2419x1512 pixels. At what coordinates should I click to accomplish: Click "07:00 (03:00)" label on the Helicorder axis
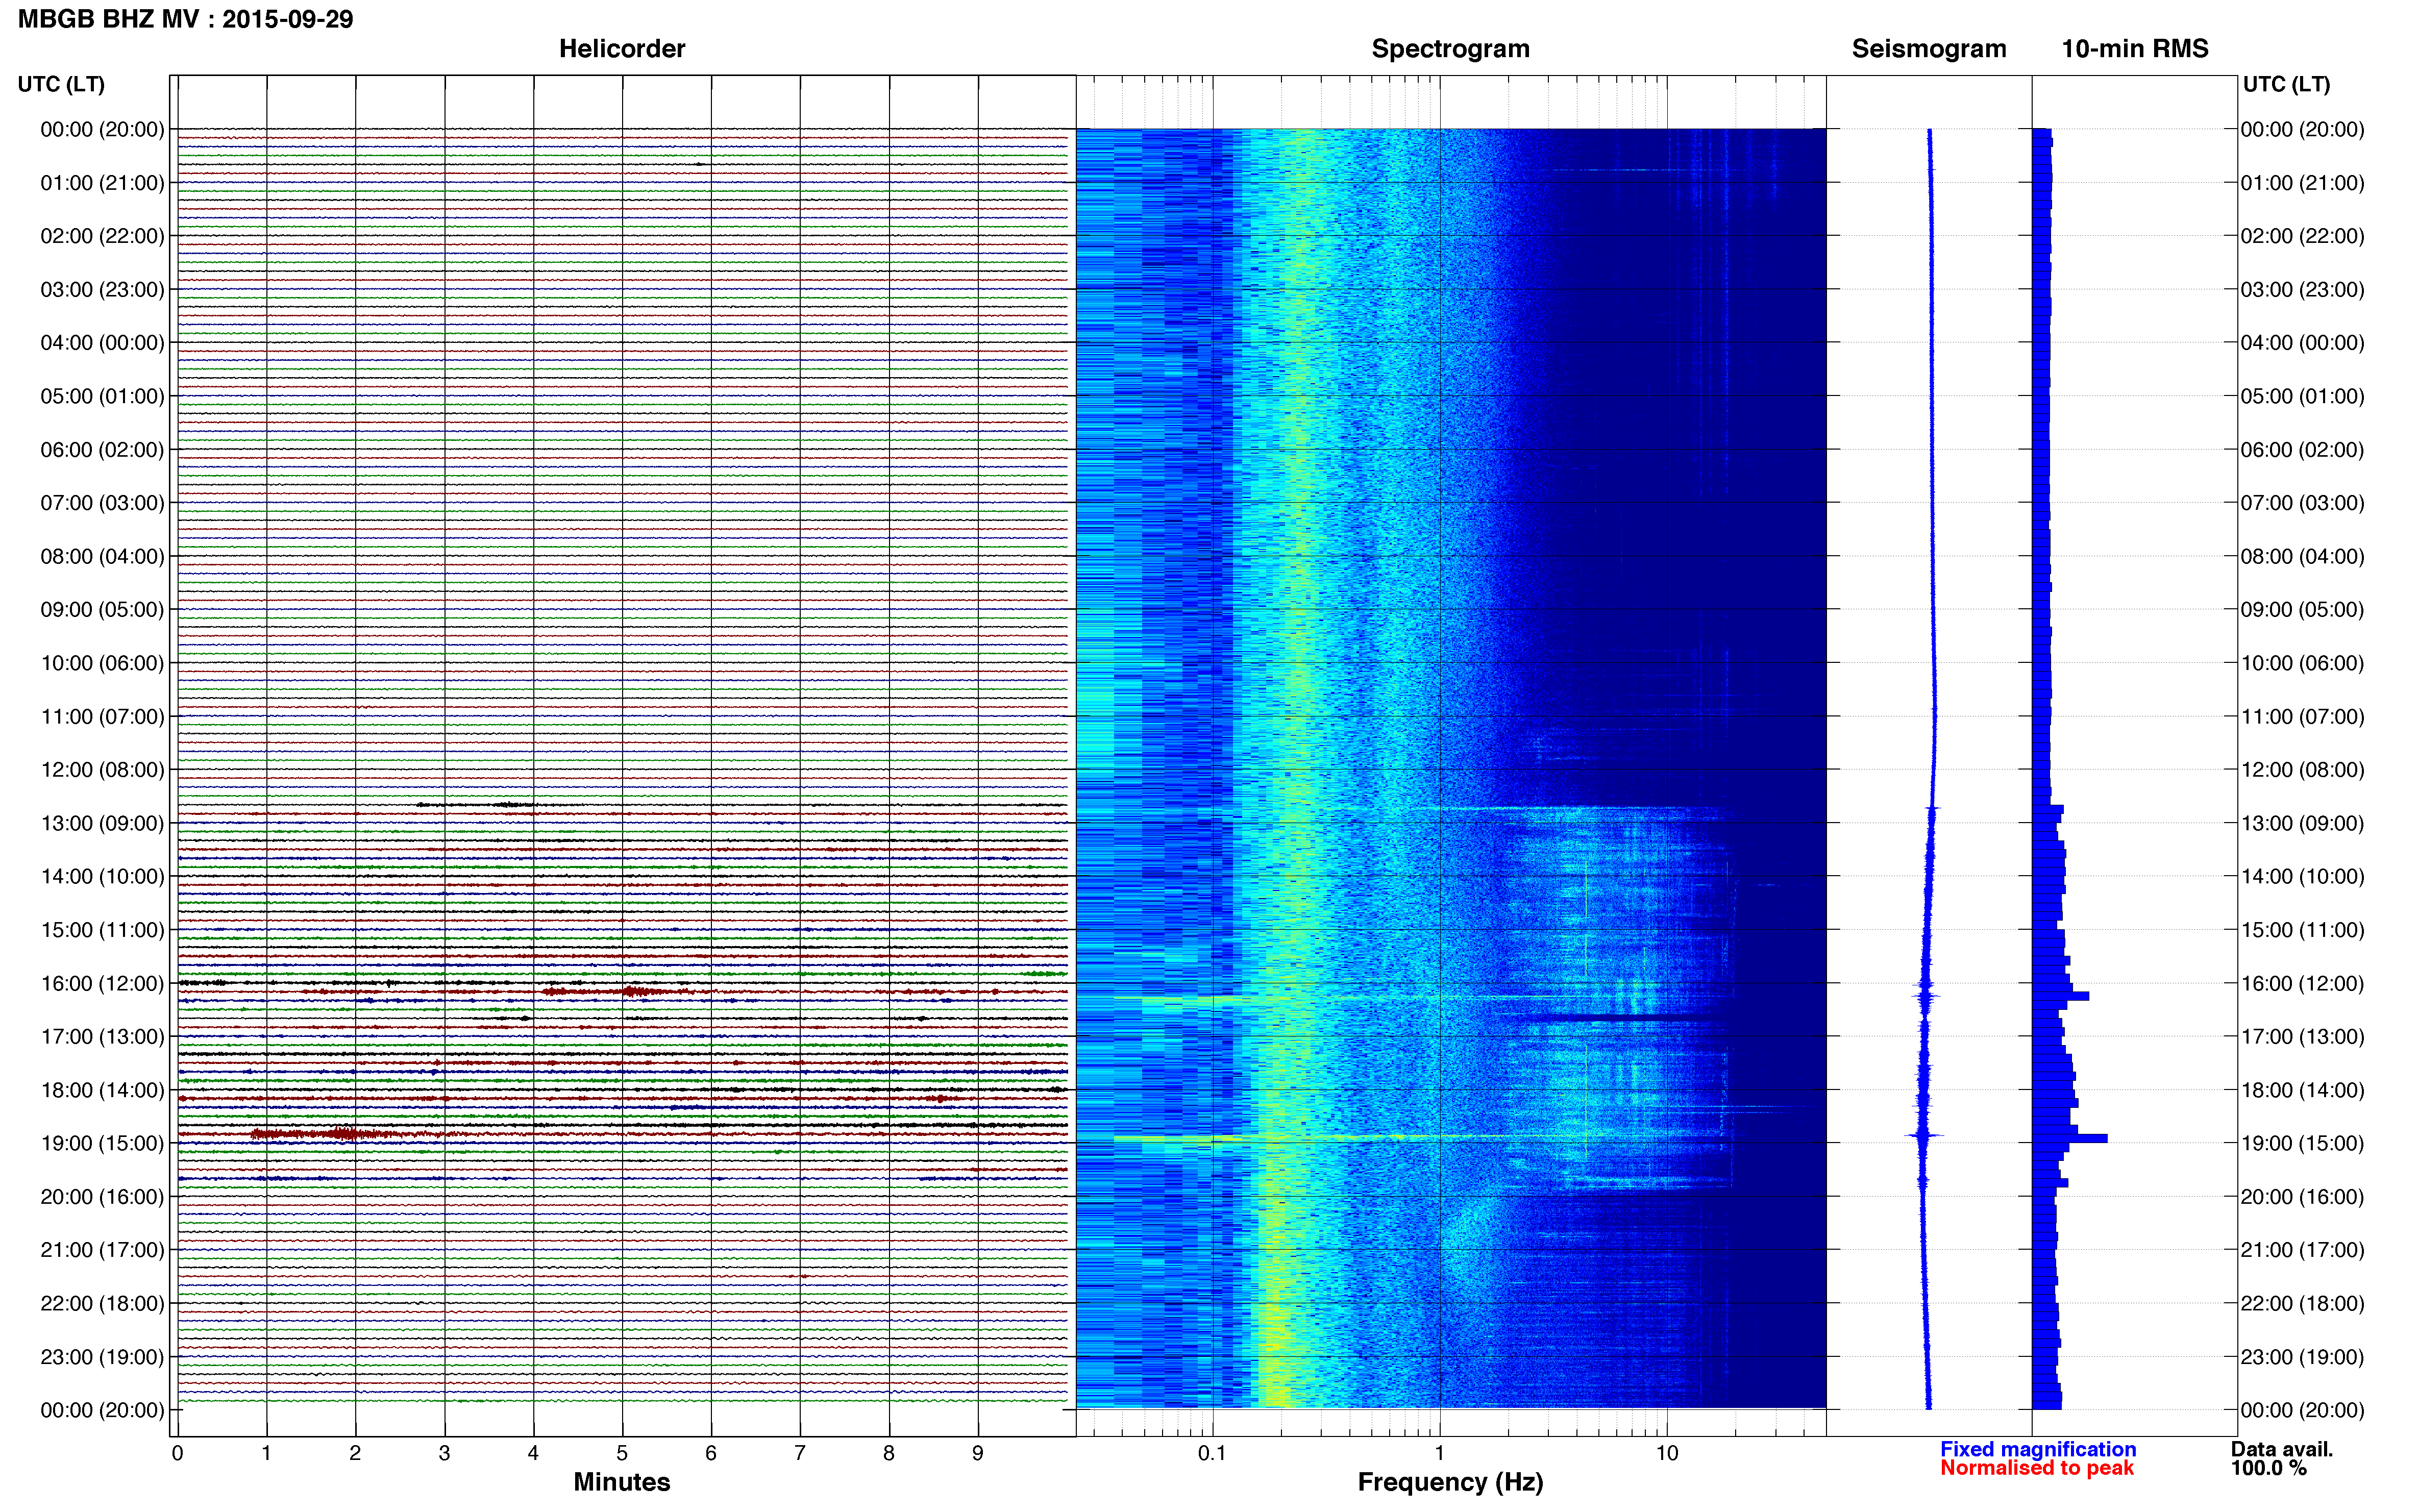click(x=102, y=503)
